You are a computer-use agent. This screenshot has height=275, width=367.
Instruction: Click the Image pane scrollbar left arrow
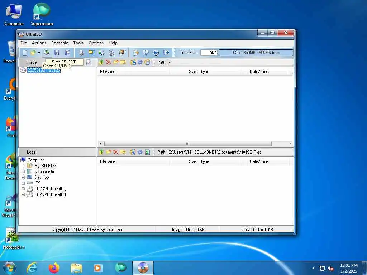[101, 144]
